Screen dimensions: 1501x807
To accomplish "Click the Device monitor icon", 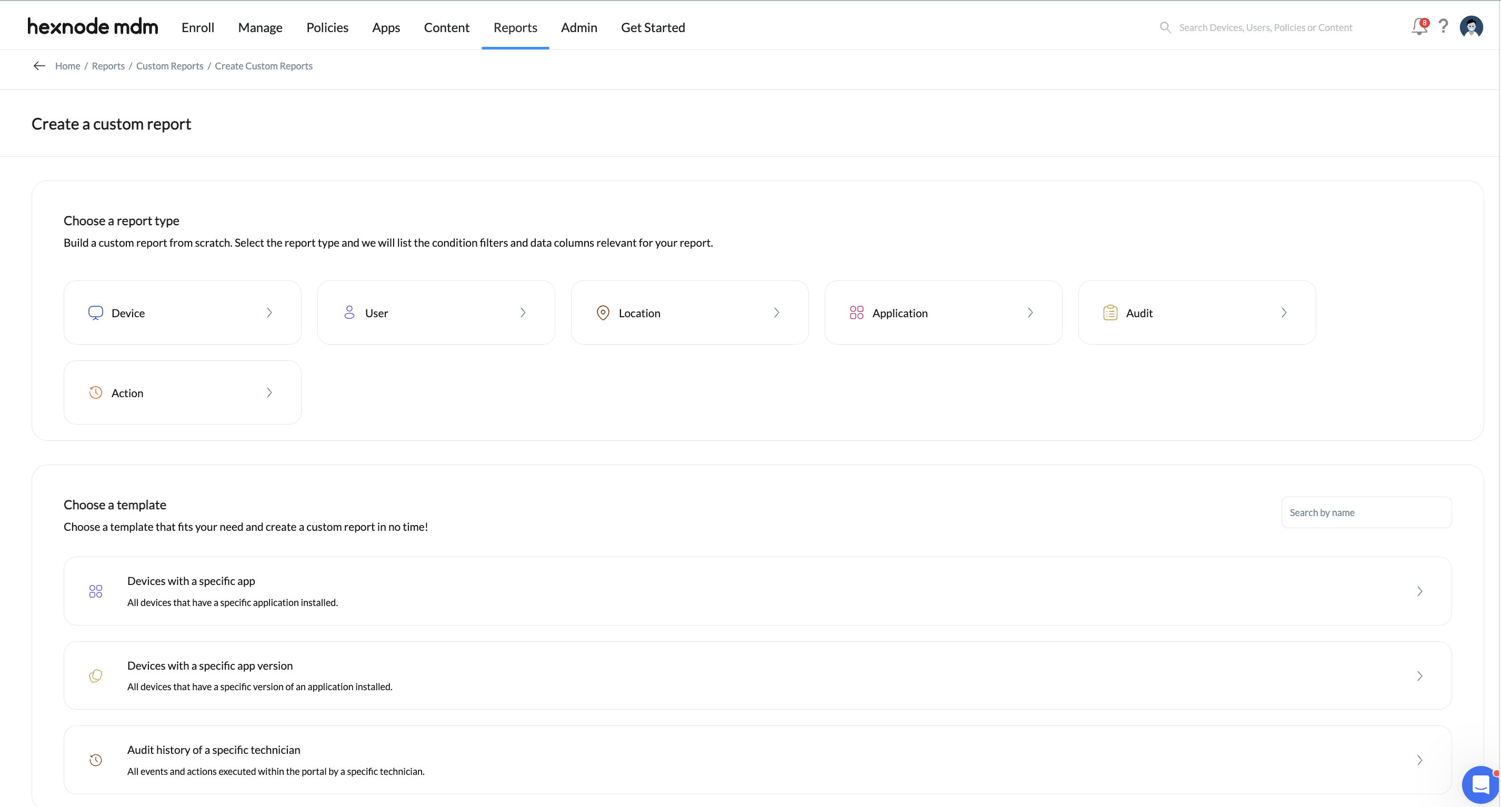I will [x=96, y=312].
